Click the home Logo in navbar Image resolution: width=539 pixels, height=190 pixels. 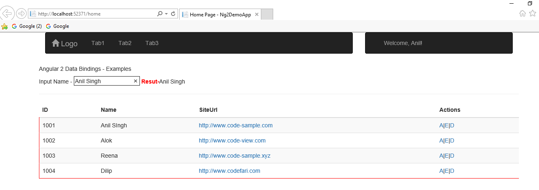coord(64,43)
